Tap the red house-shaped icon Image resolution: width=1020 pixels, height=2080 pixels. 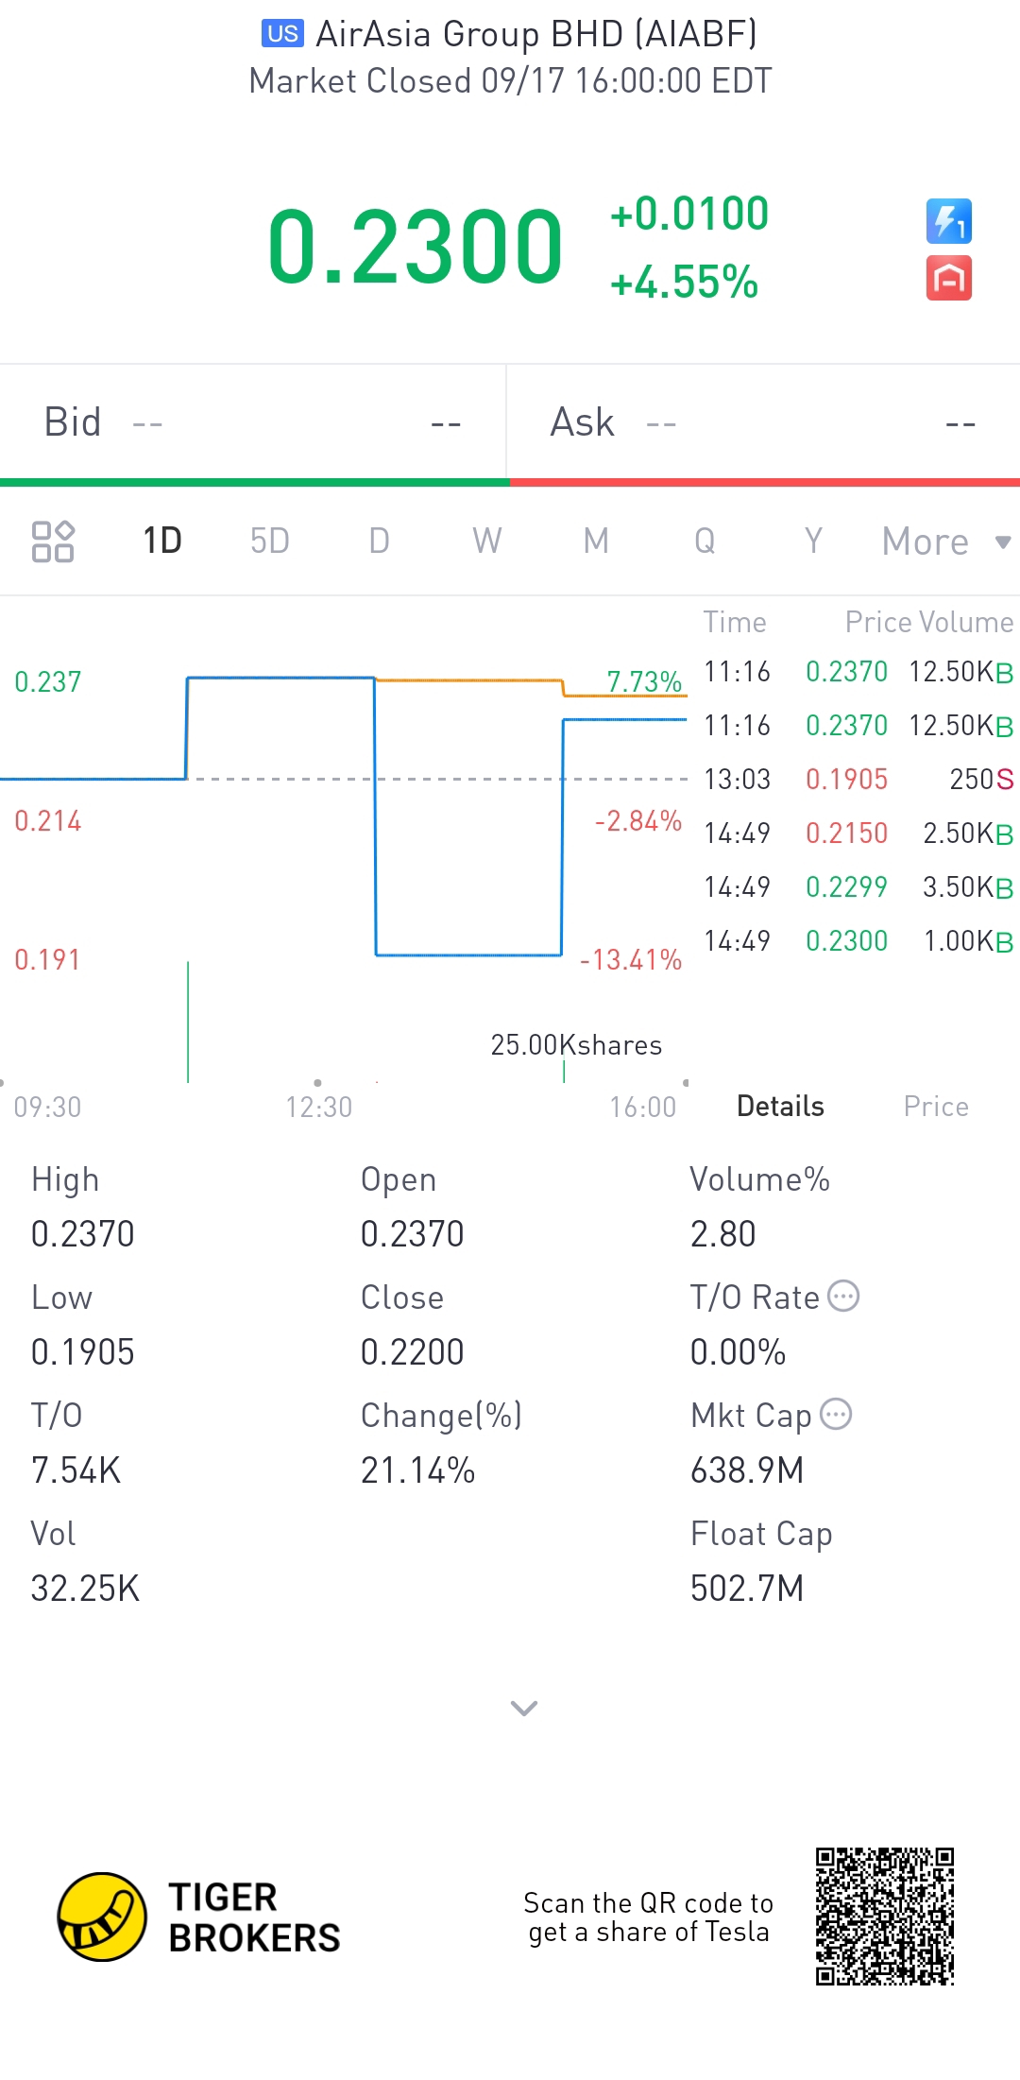click(x=948, y=279)
